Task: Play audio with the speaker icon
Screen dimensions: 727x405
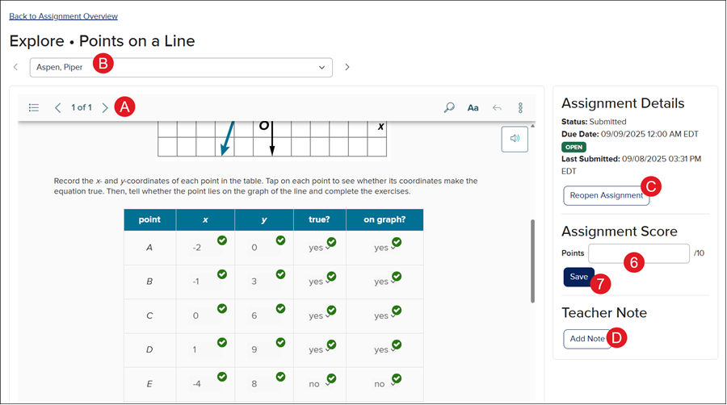Action: (515, 139)
